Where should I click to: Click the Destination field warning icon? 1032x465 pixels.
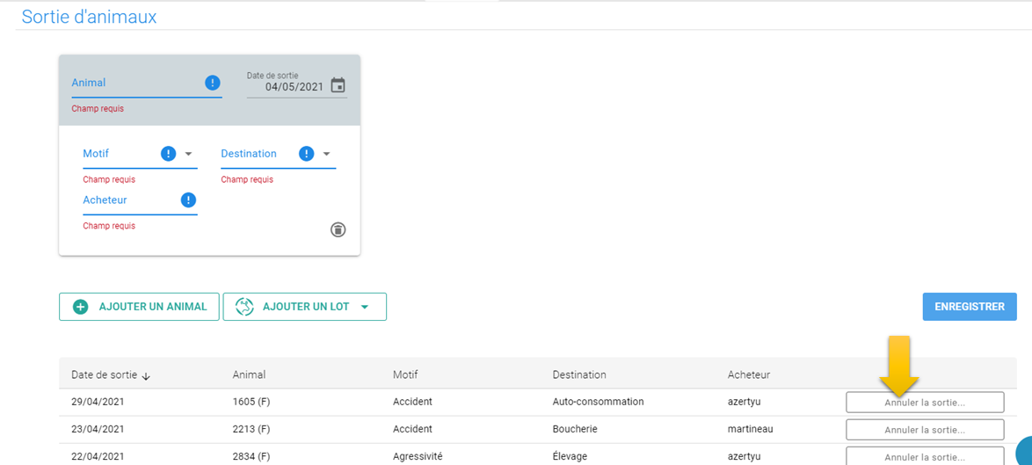coord(306,154)
